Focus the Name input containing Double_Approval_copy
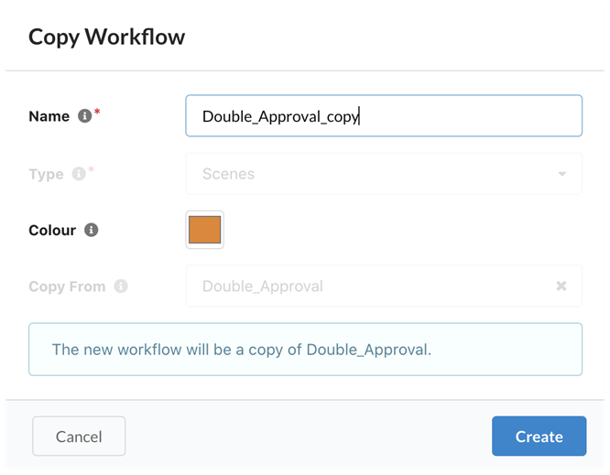The width and height of the screenshot is (610, 475). point(384,116)
